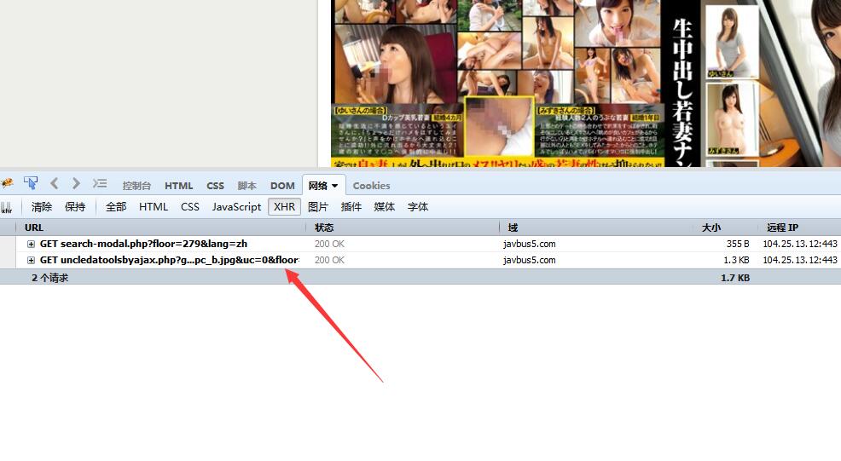Open the 网络 tab dropdown arrow
Screen dimensions: 841x461
(334, 186)
